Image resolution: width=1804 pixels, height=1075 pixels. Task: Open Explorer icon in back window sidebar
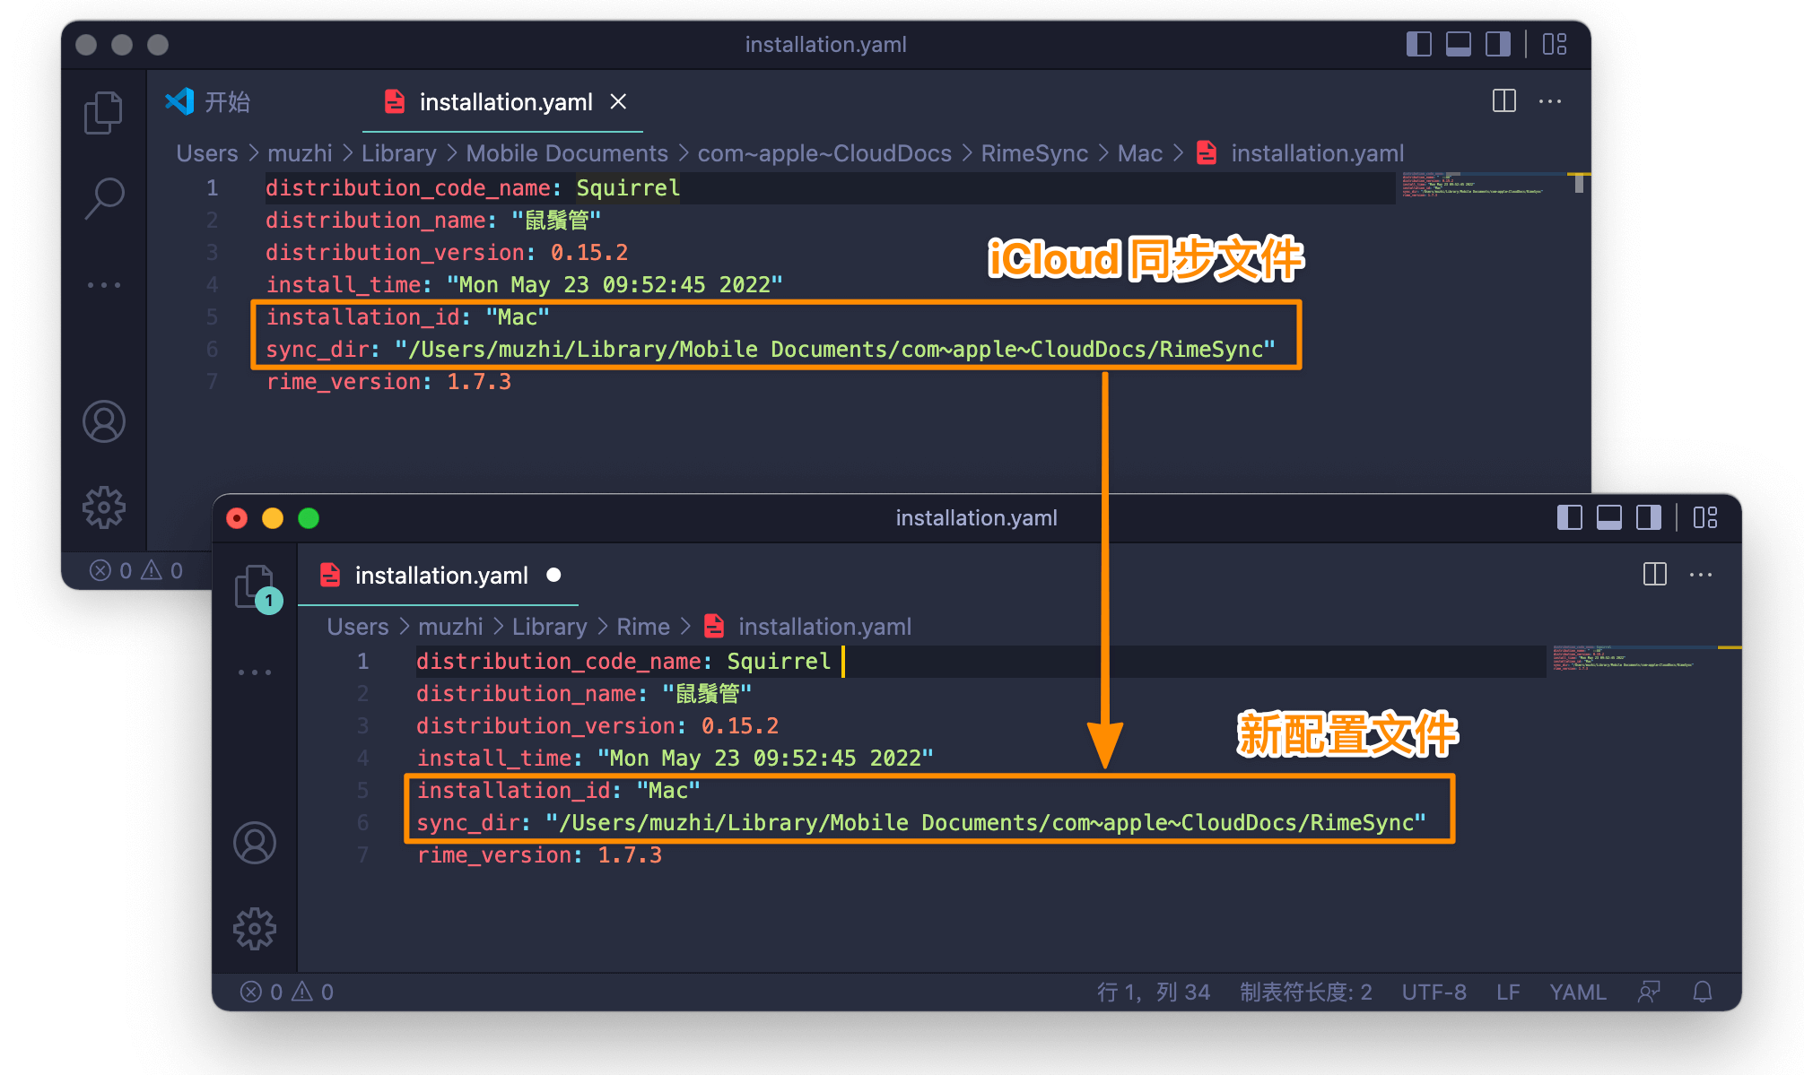click(x=103, y=113)
